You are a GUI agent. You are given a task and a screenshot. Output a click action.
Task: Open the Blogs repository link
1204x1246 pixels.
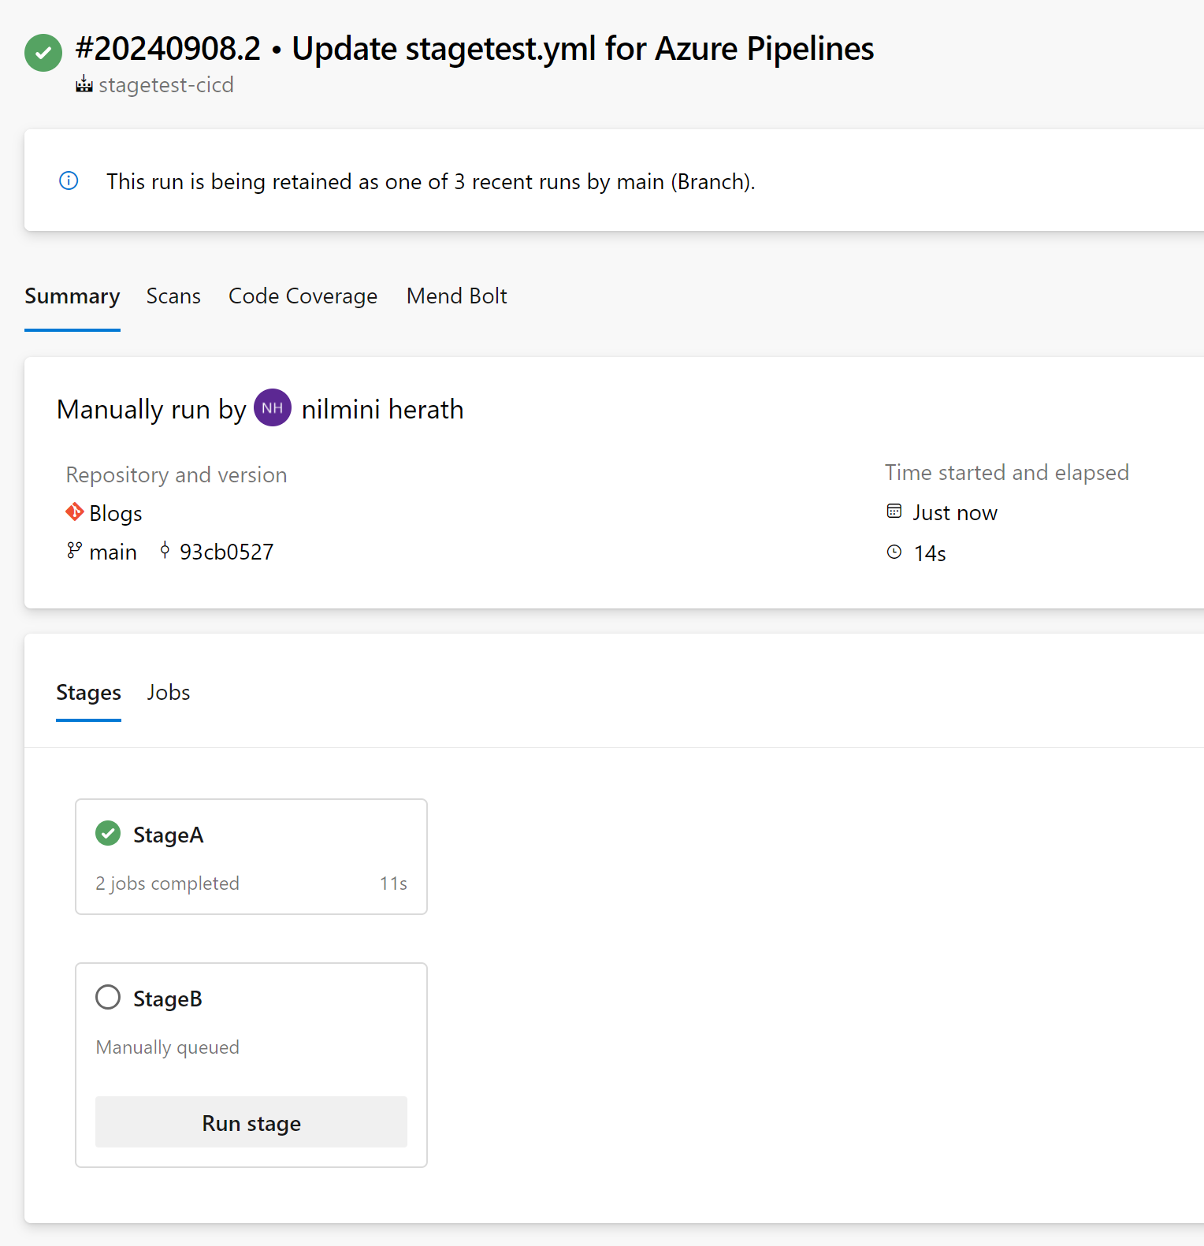coord(116,514)
